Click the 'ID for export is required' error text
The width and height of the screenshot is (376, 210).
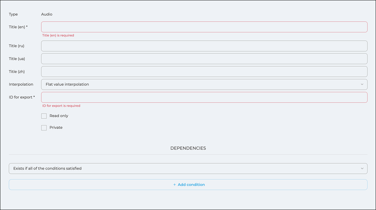[x=61, y=106]
